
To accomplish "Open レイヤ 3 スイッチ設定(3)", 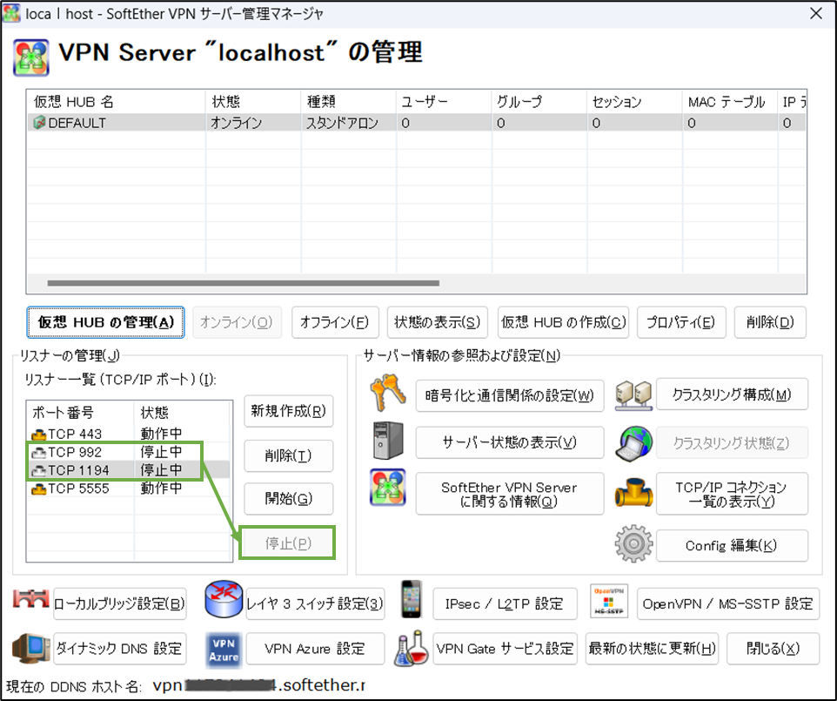I will coord(315,603).
